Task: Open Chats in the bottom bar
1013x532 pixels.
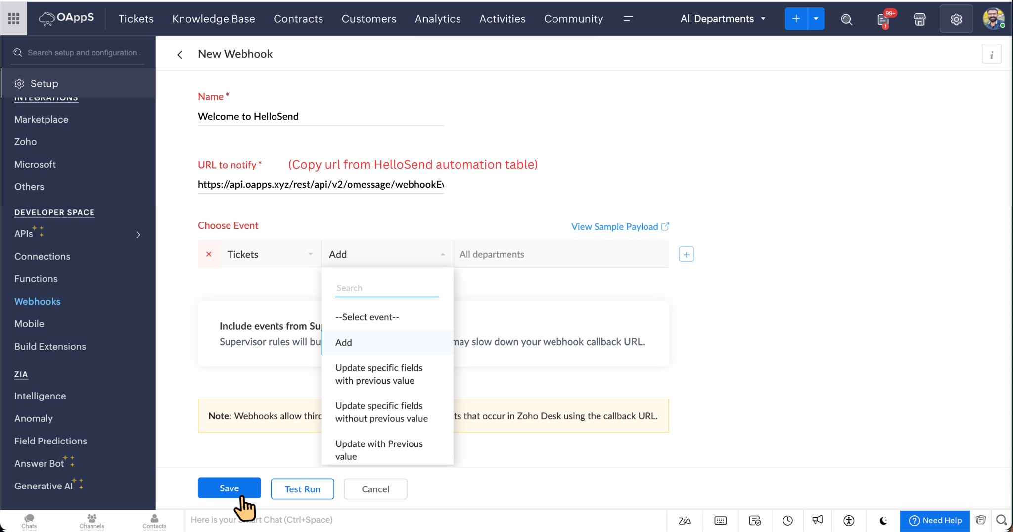Action: 29,521
